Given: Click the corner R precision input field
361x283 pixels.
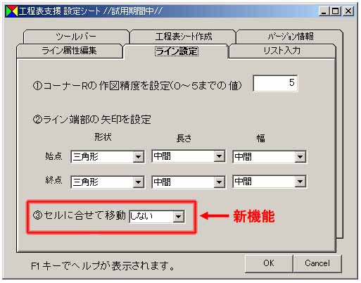Looking at the screenshot, I should (x=275, y=83).
